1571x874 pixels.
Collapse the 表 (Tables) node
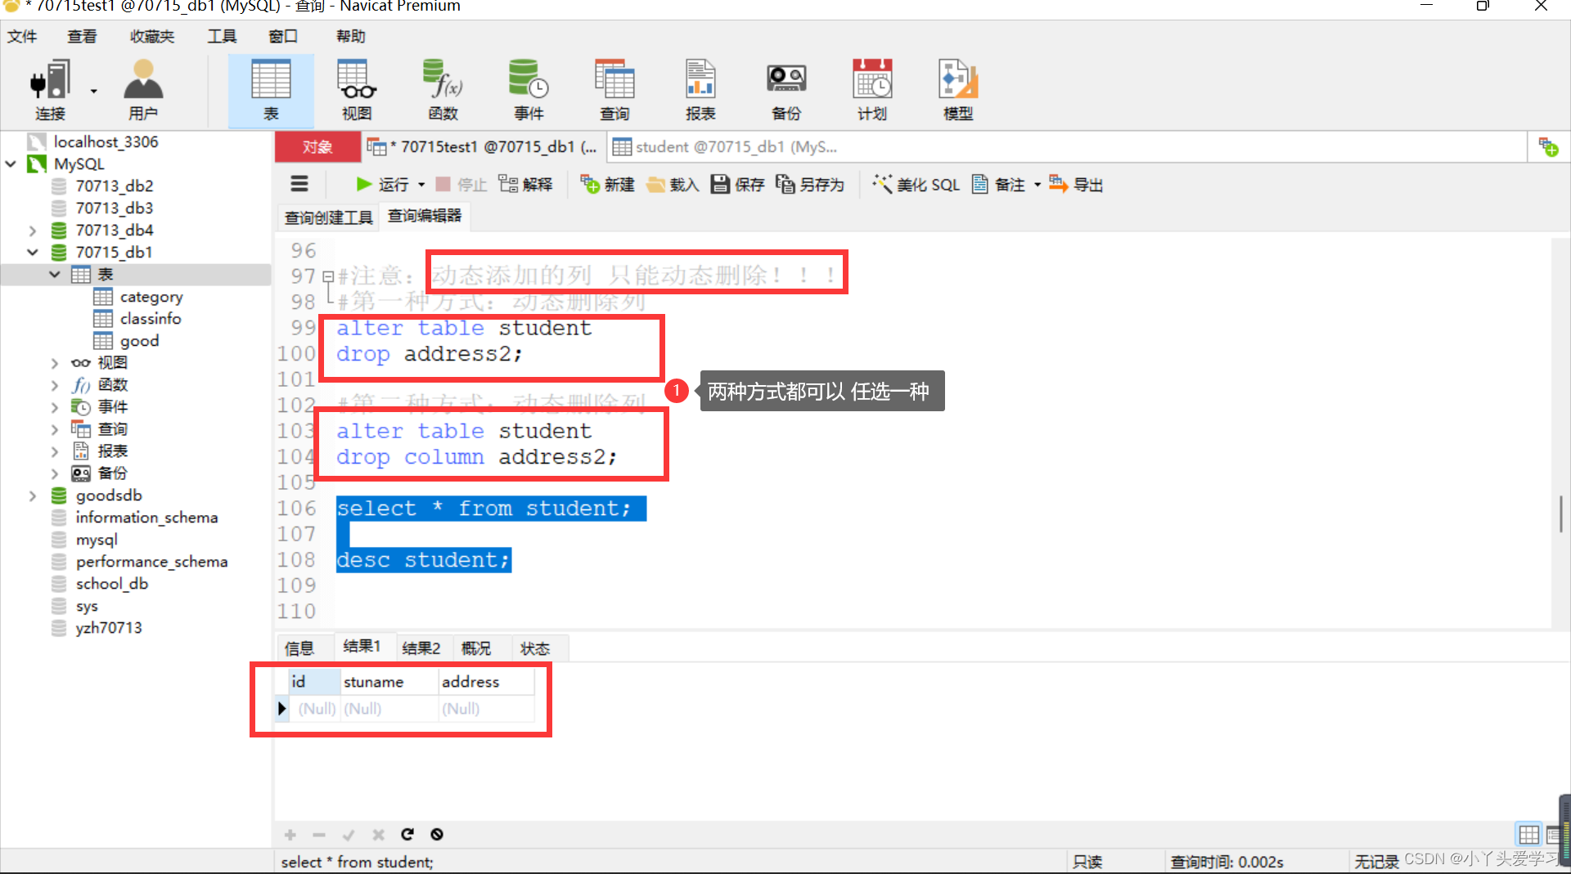(55, 275)
